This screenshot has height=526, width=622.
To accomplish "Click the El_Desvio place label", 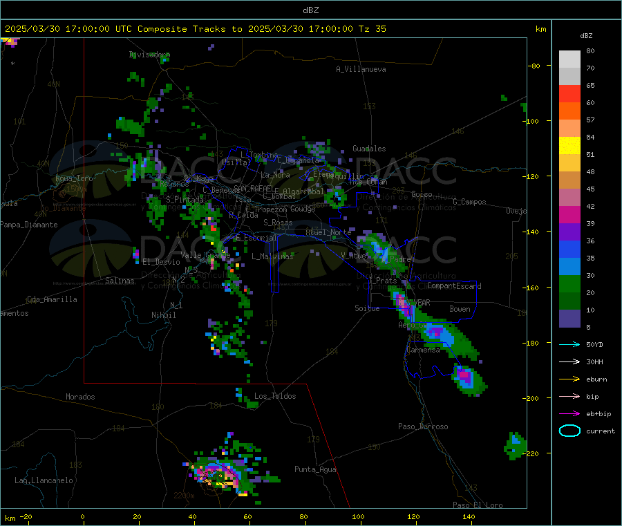I will coord(161,262).
